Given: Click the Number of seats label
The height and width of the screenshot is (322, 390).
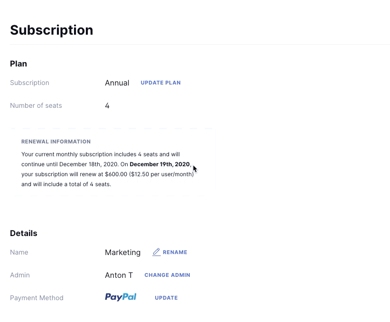Looking at the screenshot, I should (x=36, y=105).
